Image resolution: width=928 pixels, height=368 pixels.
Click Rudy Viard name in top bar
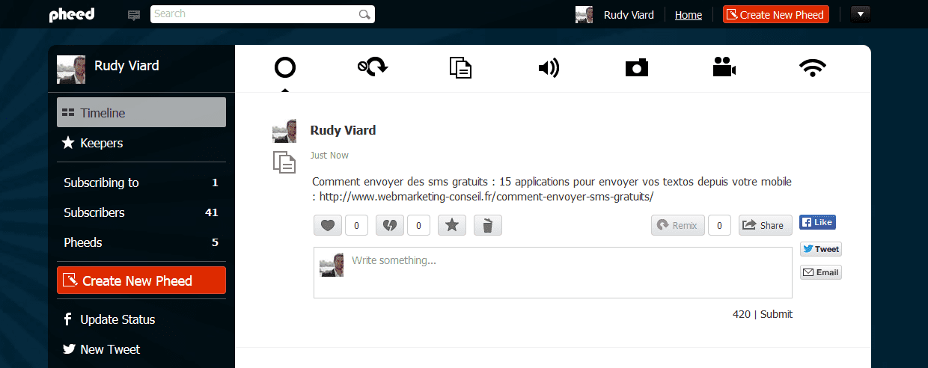tap(629, 15)
